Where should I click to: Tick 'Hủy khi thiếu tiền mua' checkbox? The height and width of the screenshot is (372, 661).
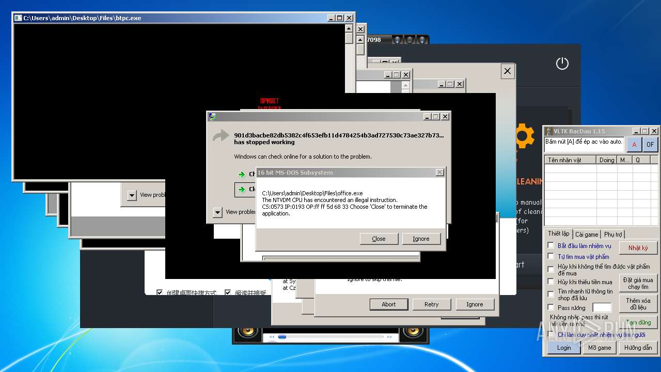pos(550,282)
